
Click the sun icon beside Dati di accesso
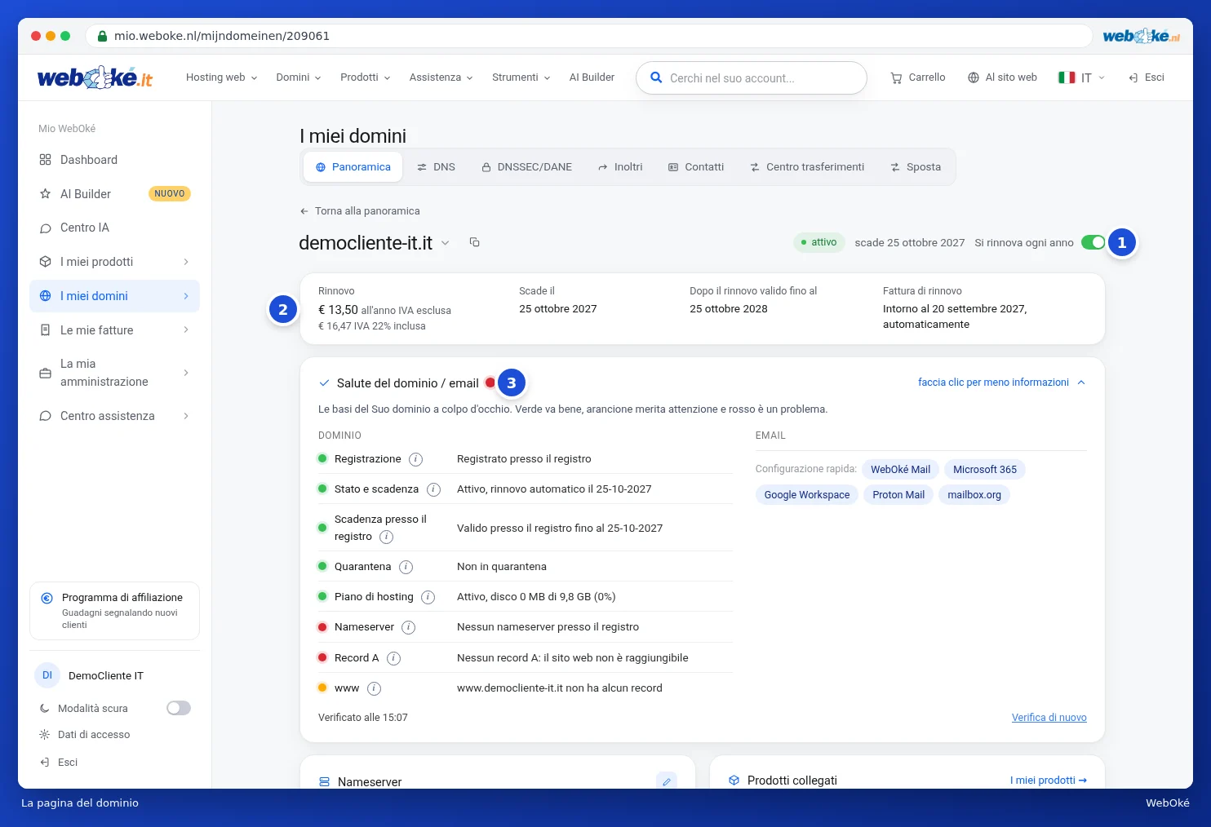[x=45, y=735]
